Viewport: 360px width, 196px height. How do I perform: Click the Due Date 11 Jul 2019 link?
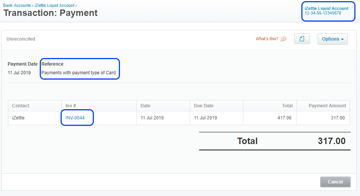click(205, 118)
